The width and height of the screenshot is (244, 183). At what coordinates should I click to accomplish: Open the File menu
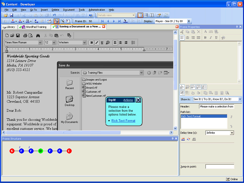coord(6,10)
